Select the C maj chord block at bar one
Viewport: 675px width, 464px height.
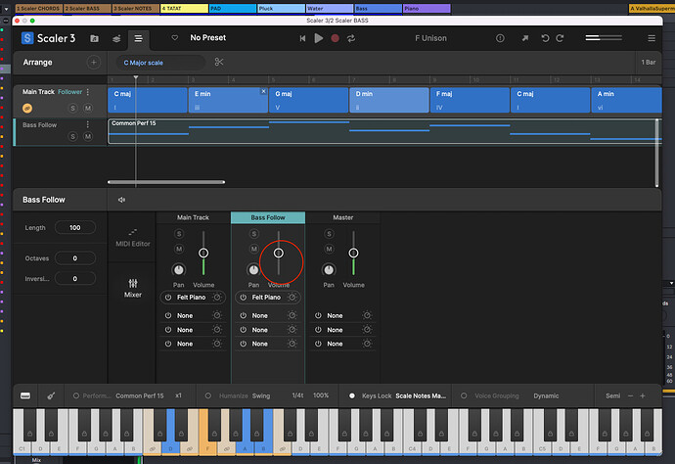point(148,100)
